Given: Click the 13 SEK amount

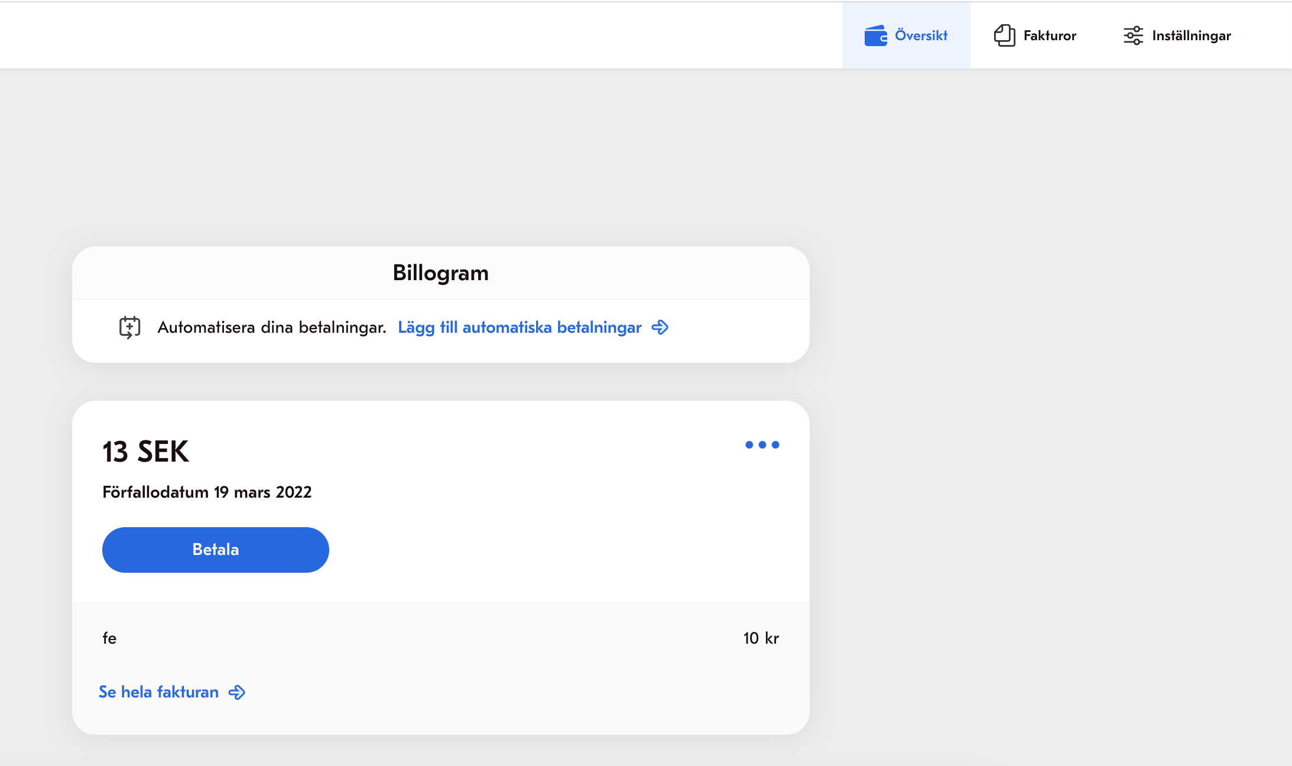Looking at the screenshot, I should click(145, 452).
